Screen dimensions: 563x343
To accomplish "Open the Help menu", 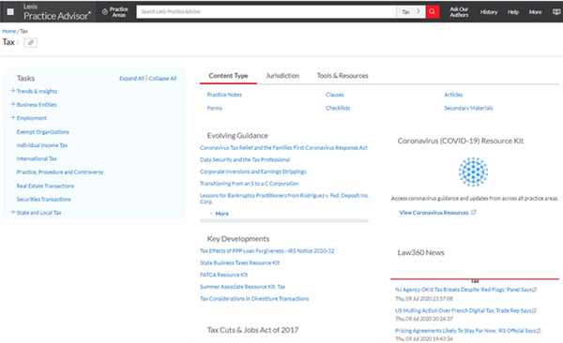I will tap(513, 12).
